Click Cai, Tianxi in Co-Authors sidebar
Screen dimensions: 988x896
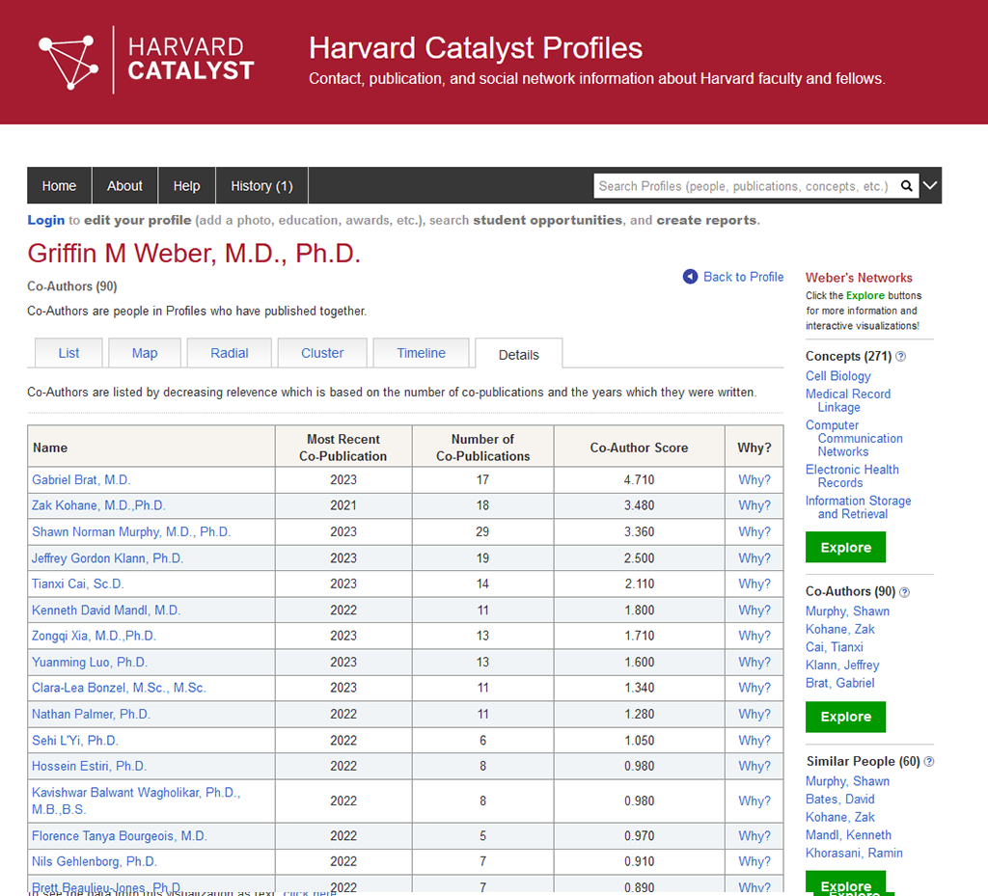point(835,647)
